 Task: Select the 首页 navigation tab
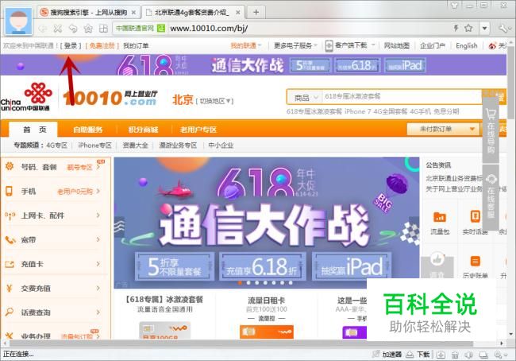tap(33, 130)
